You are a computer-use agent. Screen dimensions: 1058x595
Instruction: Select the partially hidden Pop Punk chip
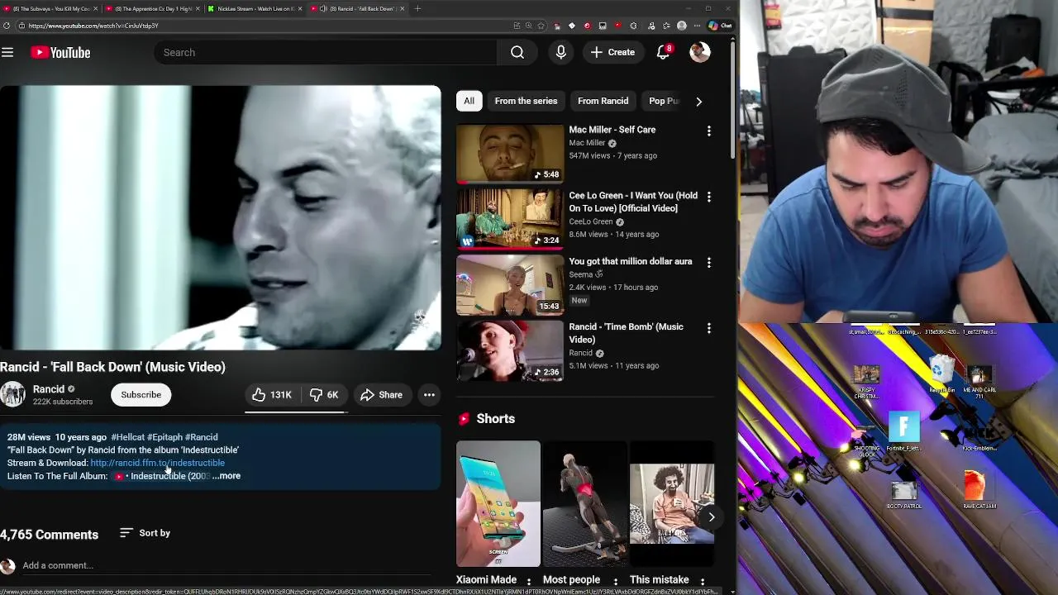pyautogui.click(x=664, y=101)
